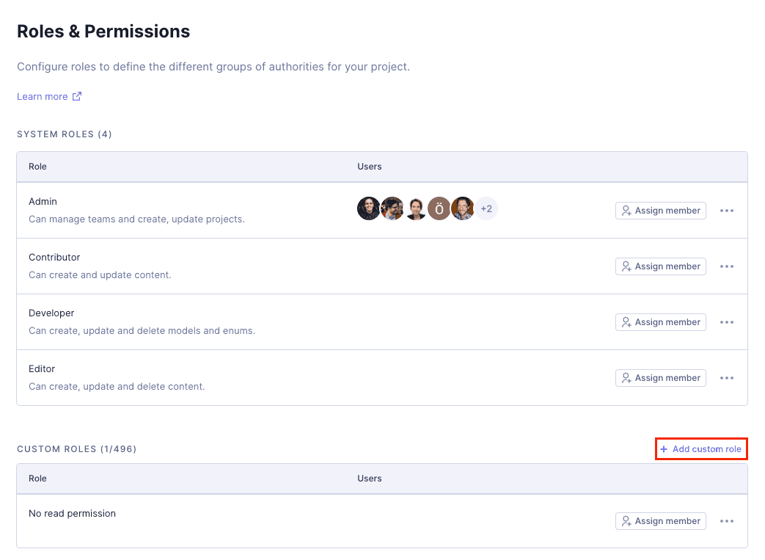Open more options for Admin role

727,211
